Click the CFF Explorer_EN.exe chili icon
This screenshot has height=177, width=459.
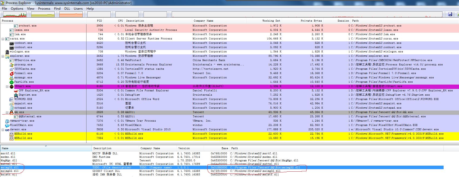click(16, 91)
